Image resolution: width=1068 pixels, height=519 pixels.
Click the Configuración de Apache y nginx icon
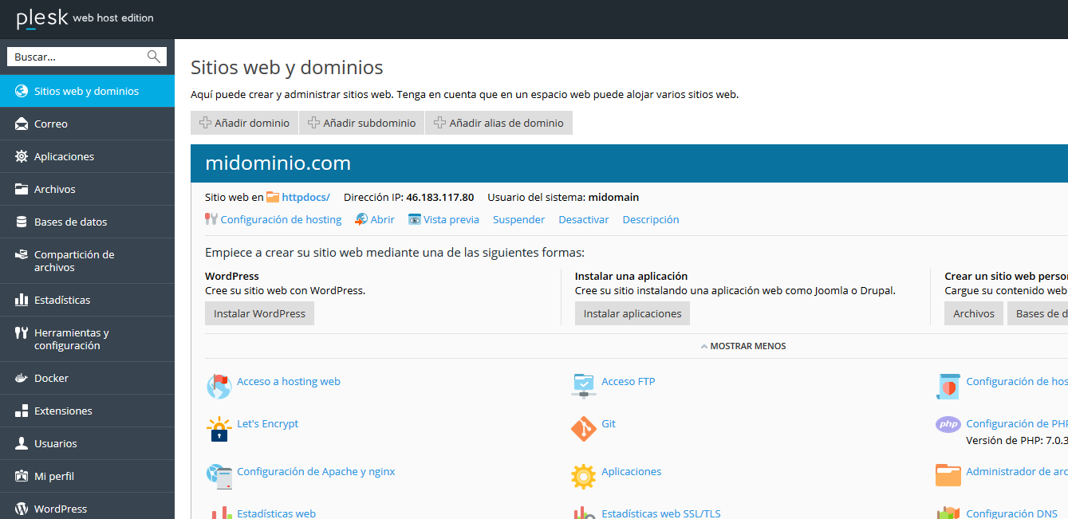[x=219, y=476]
